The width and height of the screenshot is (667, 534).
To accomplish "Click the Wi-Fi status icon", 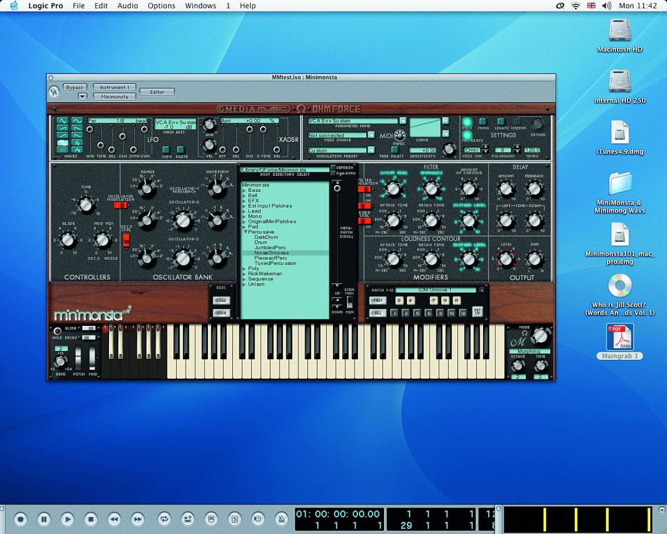I will (x=575, y=6).
